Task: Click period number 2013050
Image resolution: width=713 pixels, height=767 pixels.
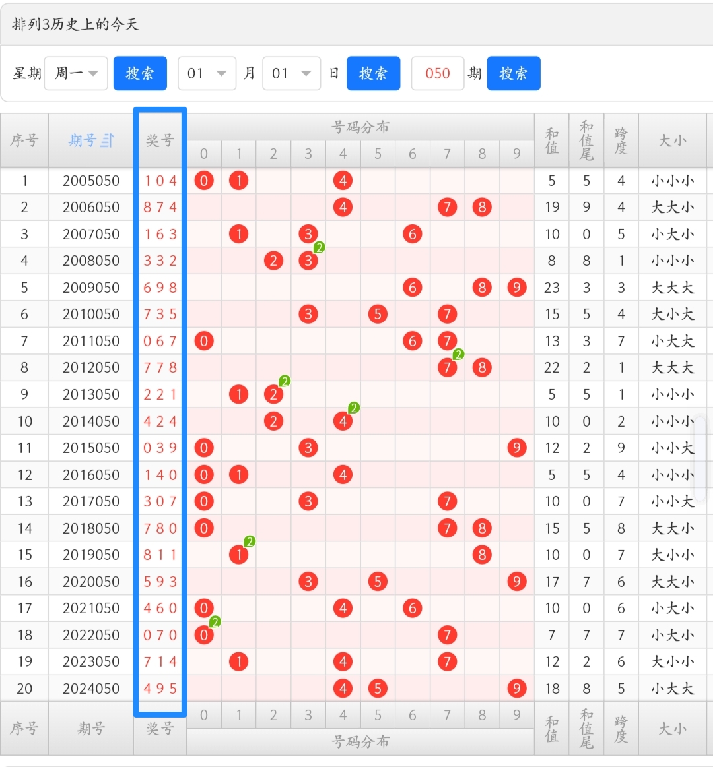Action: (x=91, y=394)
